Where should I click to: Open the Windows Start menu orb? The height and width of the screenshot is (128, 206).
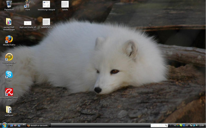pos(4,126)
